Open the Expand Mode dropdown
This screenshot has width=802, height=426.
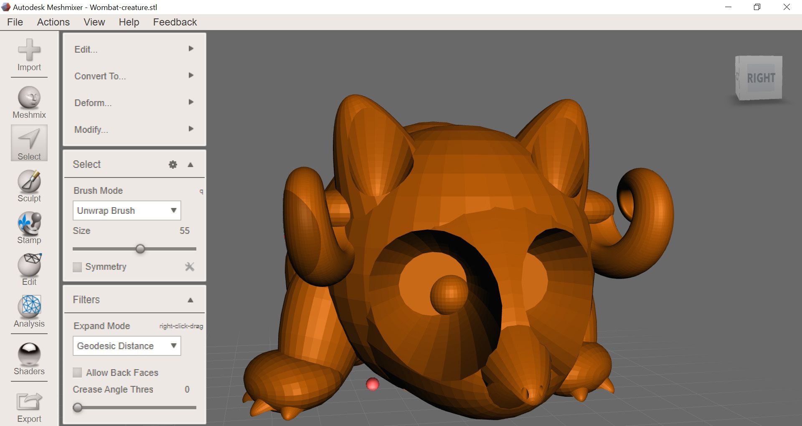tap(127, 346)
